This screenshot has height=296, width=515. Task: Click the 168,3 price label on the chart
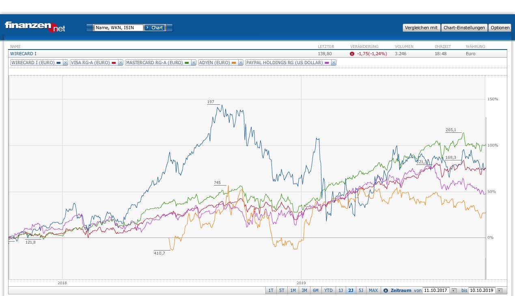(451, 157)
